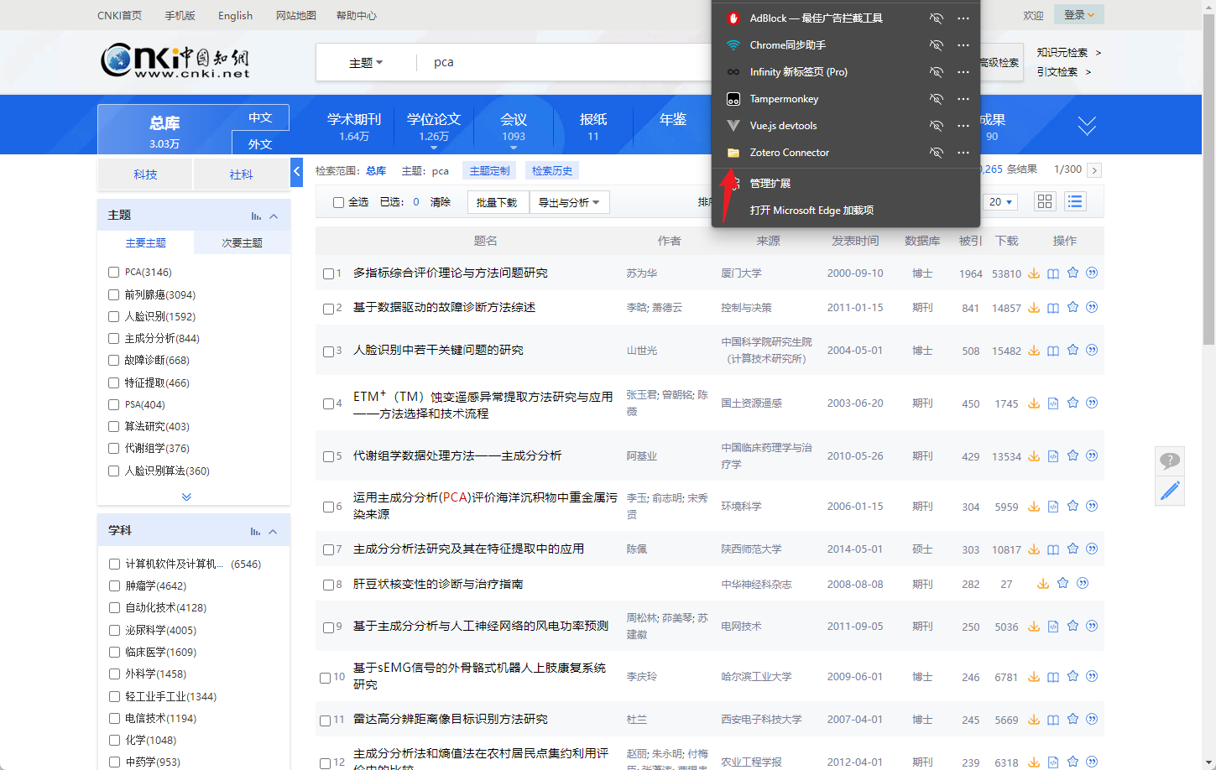The image size is (1216, 770).
Task: Read online row 10 sEMG thesis
Action: [1053, 677]
